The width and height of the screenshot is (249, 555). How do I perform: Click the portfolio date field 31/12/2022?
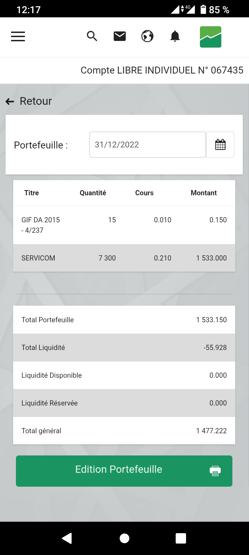148,145
